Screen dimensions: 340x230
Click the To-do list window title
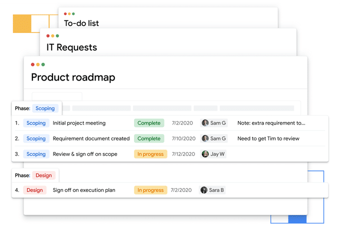click(81, 23)
